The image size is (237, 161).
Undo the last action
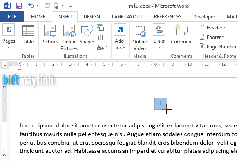point(31,6)
